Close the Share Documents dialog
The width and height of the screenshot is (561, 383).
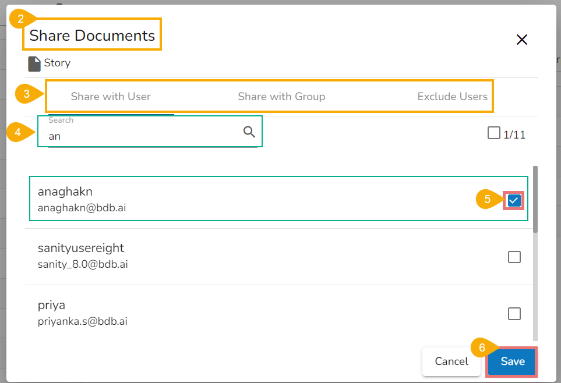522,40
